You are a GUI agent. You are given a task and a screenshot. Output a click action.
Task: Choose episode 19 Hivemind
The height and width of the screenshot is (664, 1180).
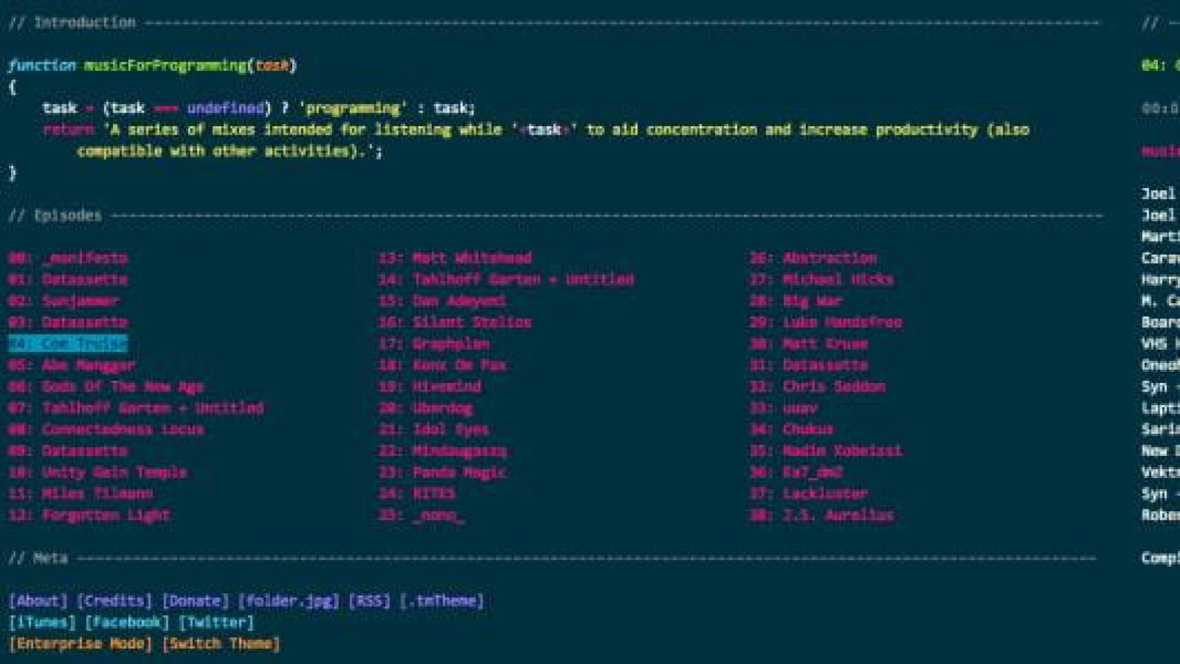(x=430, y=387)
